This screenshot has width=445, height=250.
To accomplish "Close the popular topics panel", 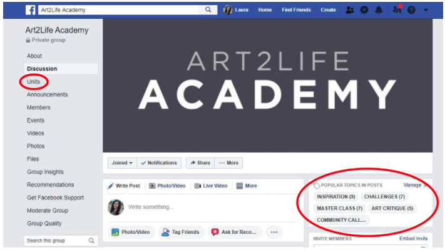I will point(425,186).
